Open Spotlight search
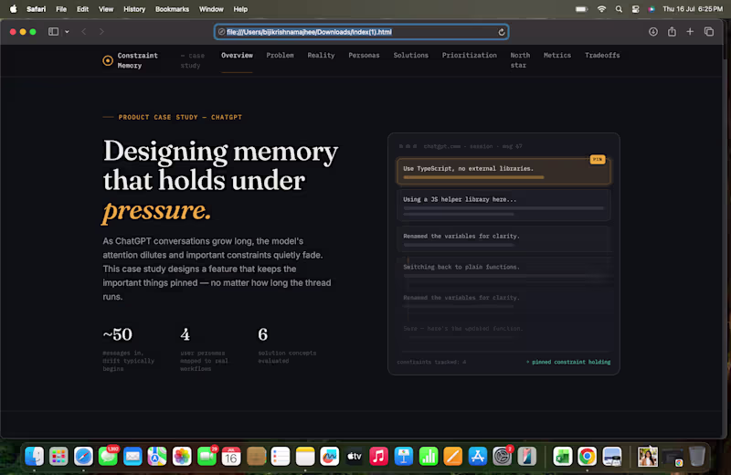The image size is (731, 475). click(x=619, y=9)
